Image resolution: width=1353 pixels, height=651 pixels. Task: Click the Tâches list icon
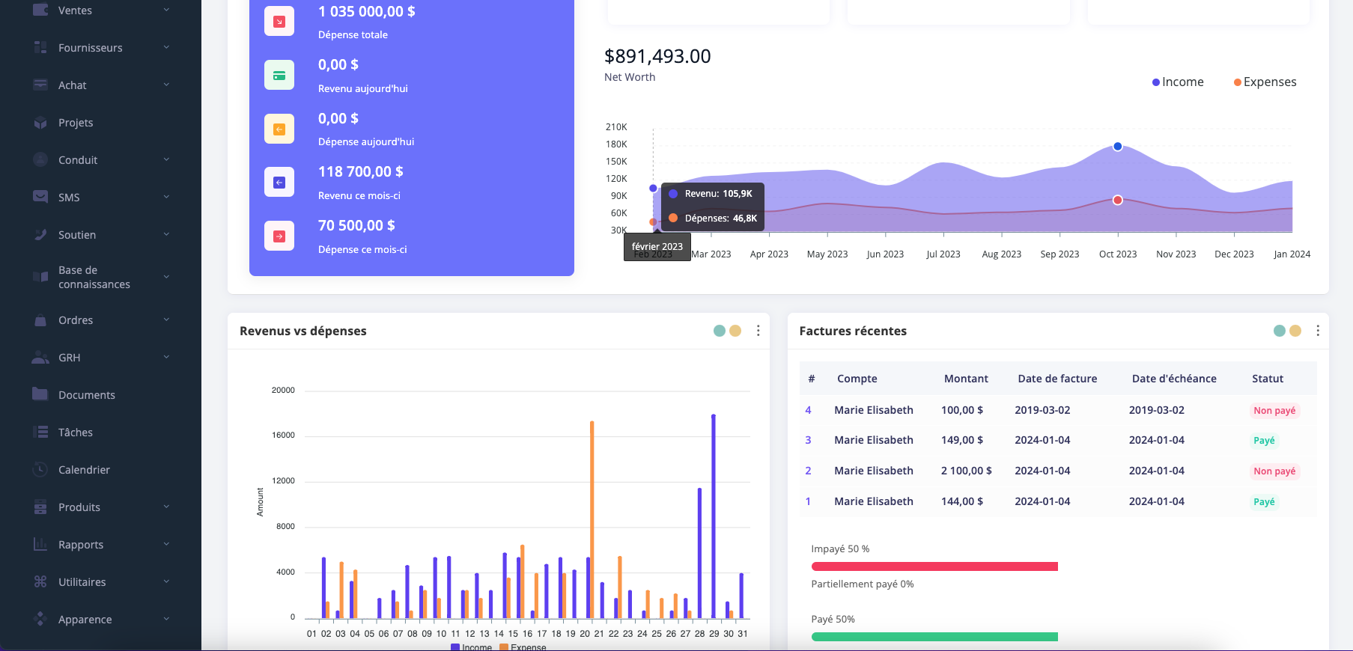pyautogui.click(x=40, y=432)
